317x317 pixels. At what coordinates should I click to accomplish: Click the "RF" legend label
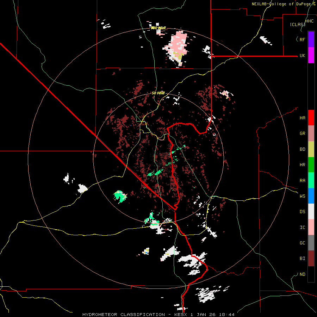point(302,39)
